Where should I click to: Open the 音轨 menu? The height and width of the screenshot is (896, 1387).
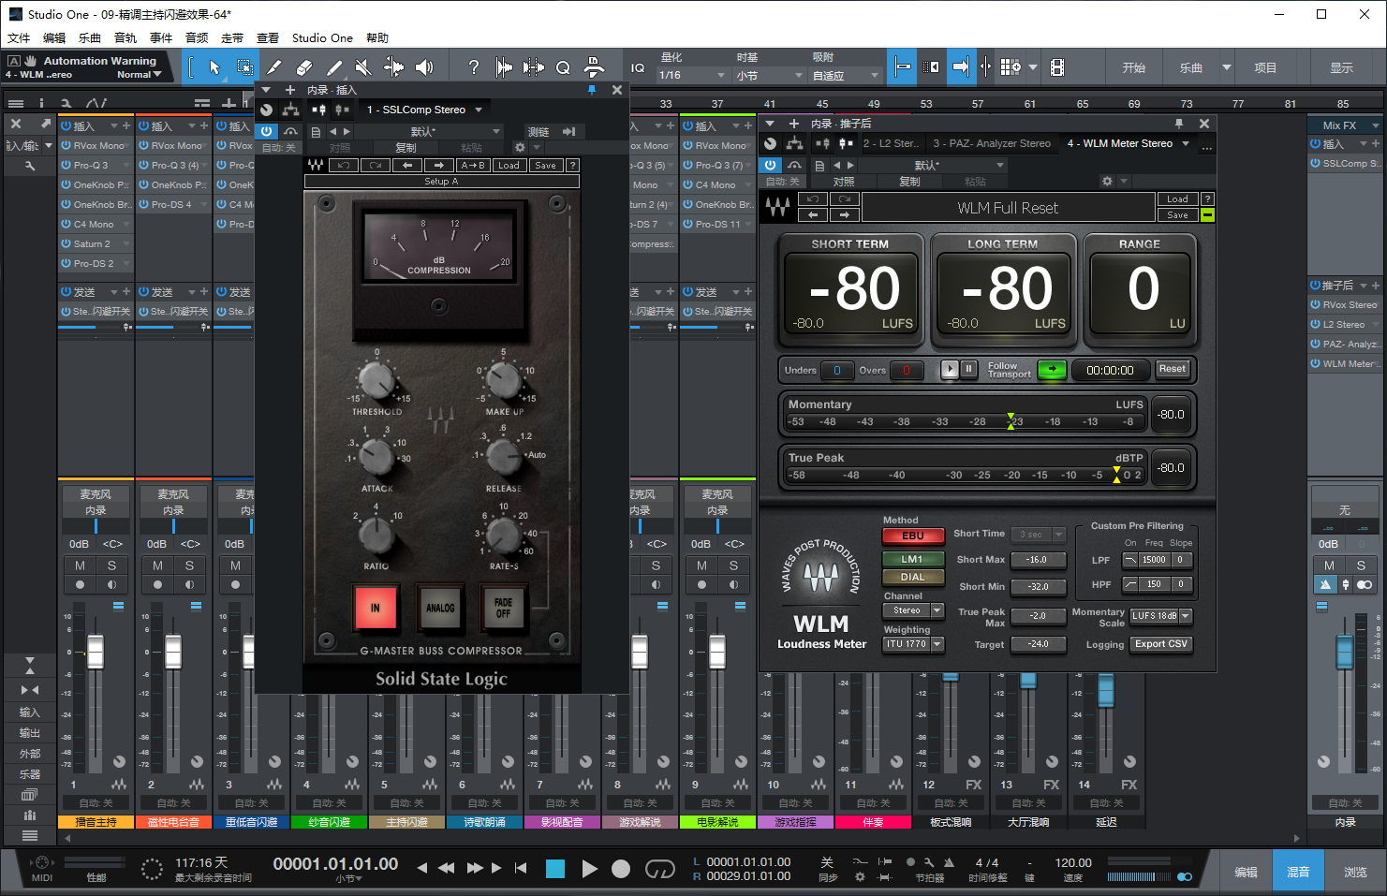point(125,38)
